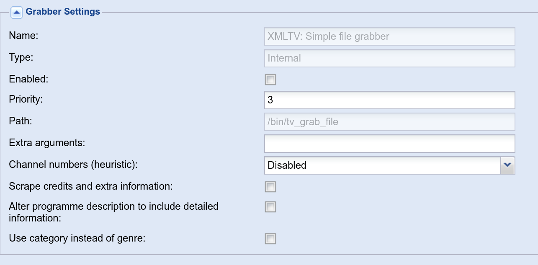Check Use category instead of genre
This screenshot has height=265, width=538.
tap(270, 239)
